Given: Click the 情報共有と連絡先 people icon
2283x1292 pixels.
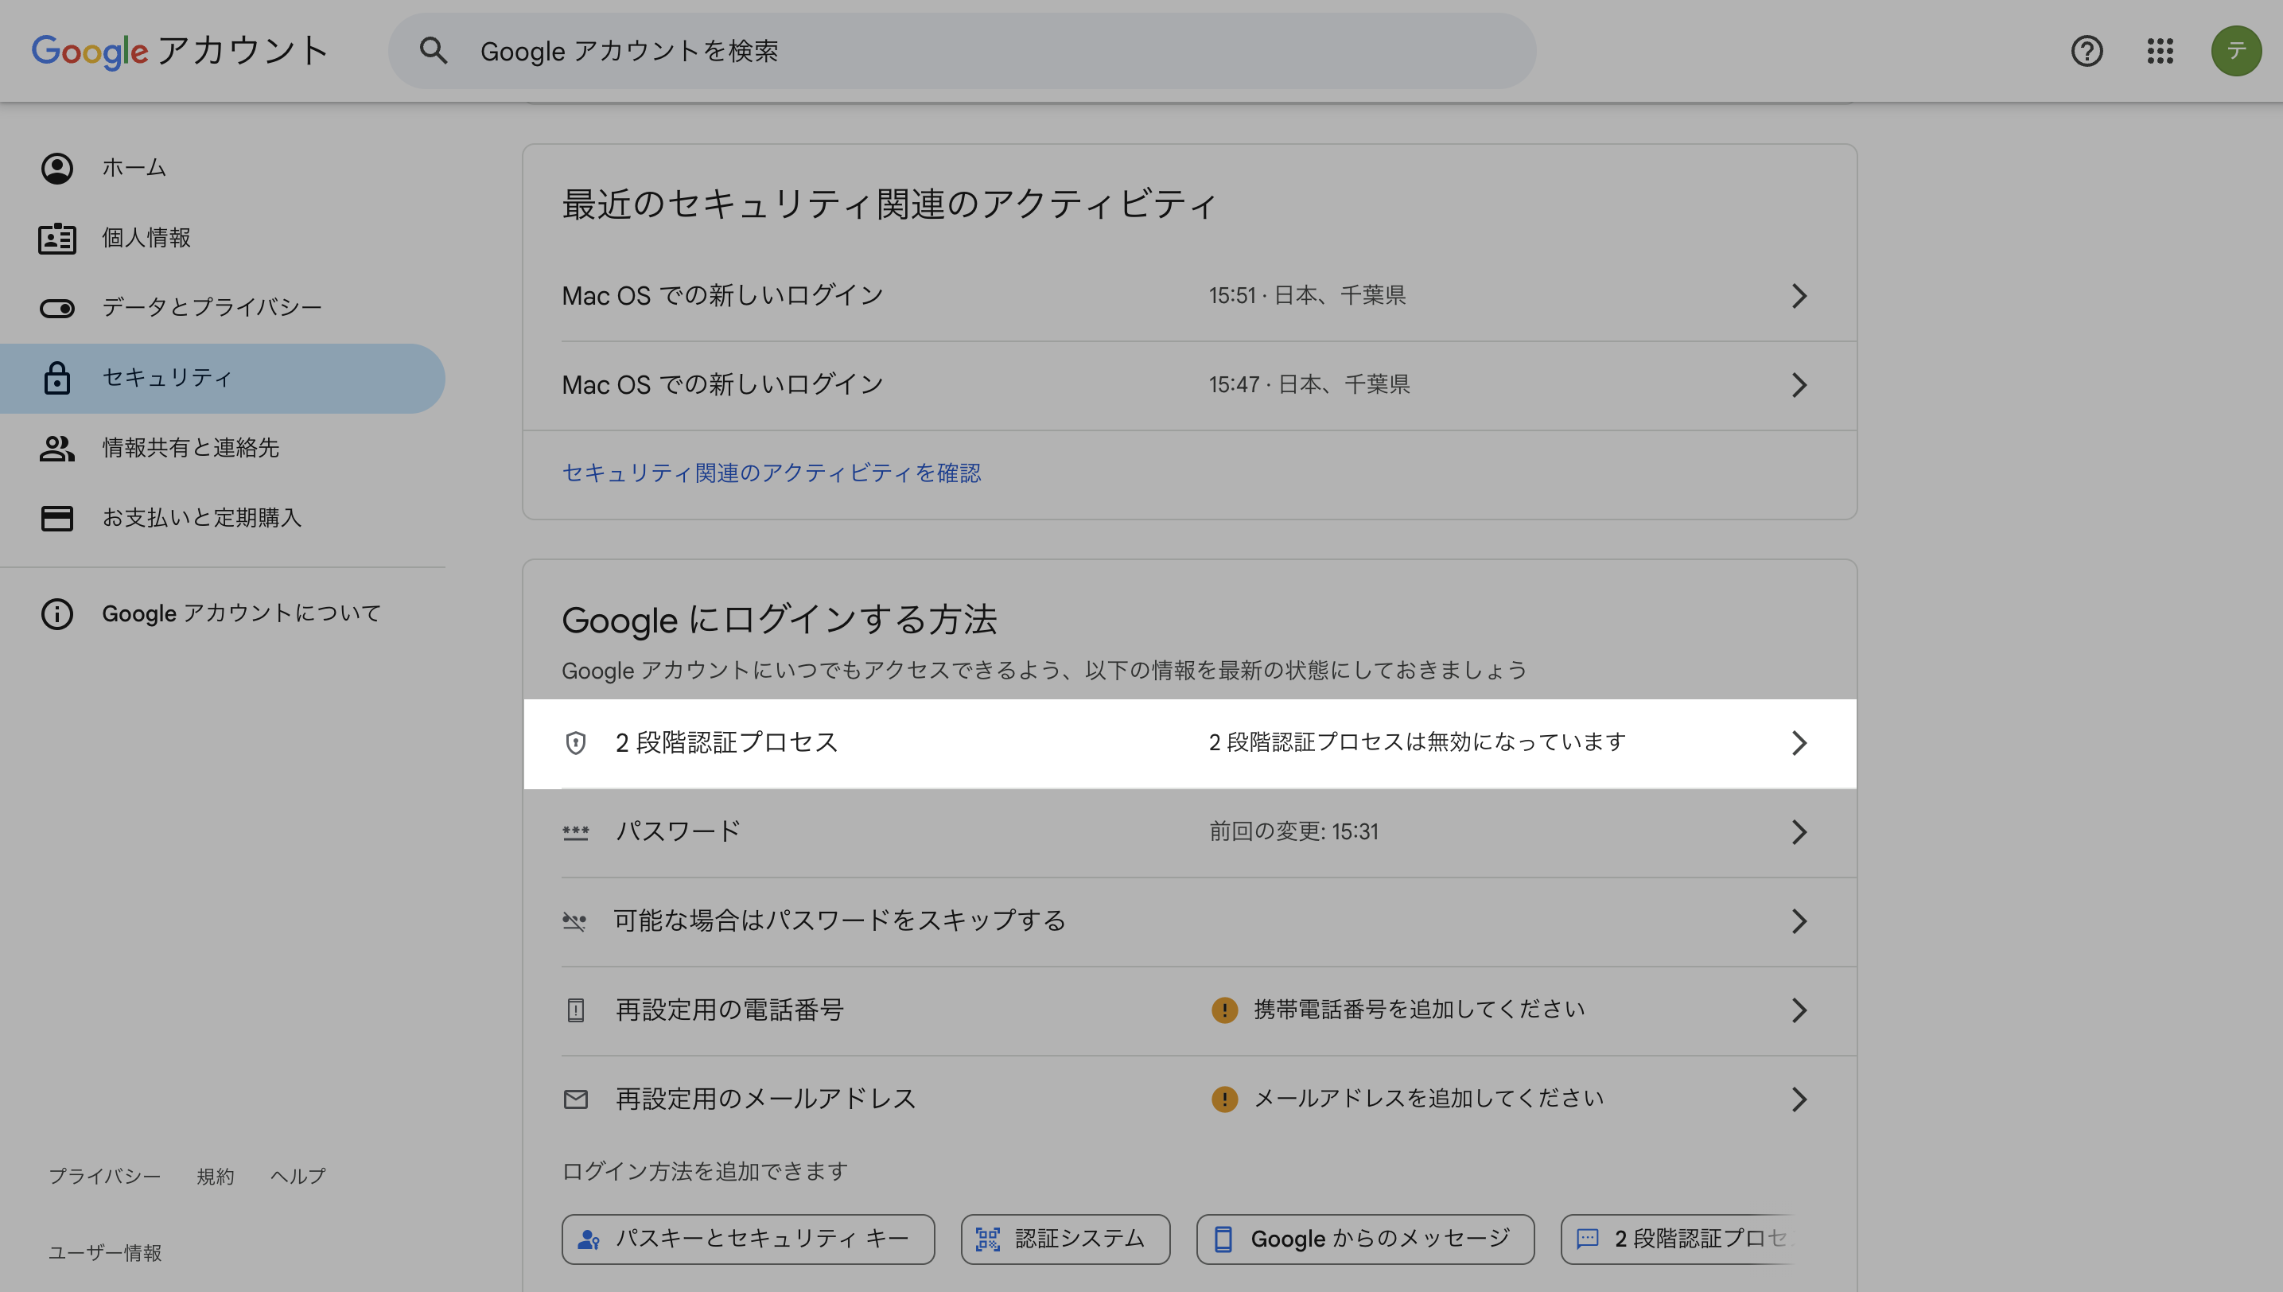Looking at the screenshot, I should pyautogui.click(x=56, y=448).
